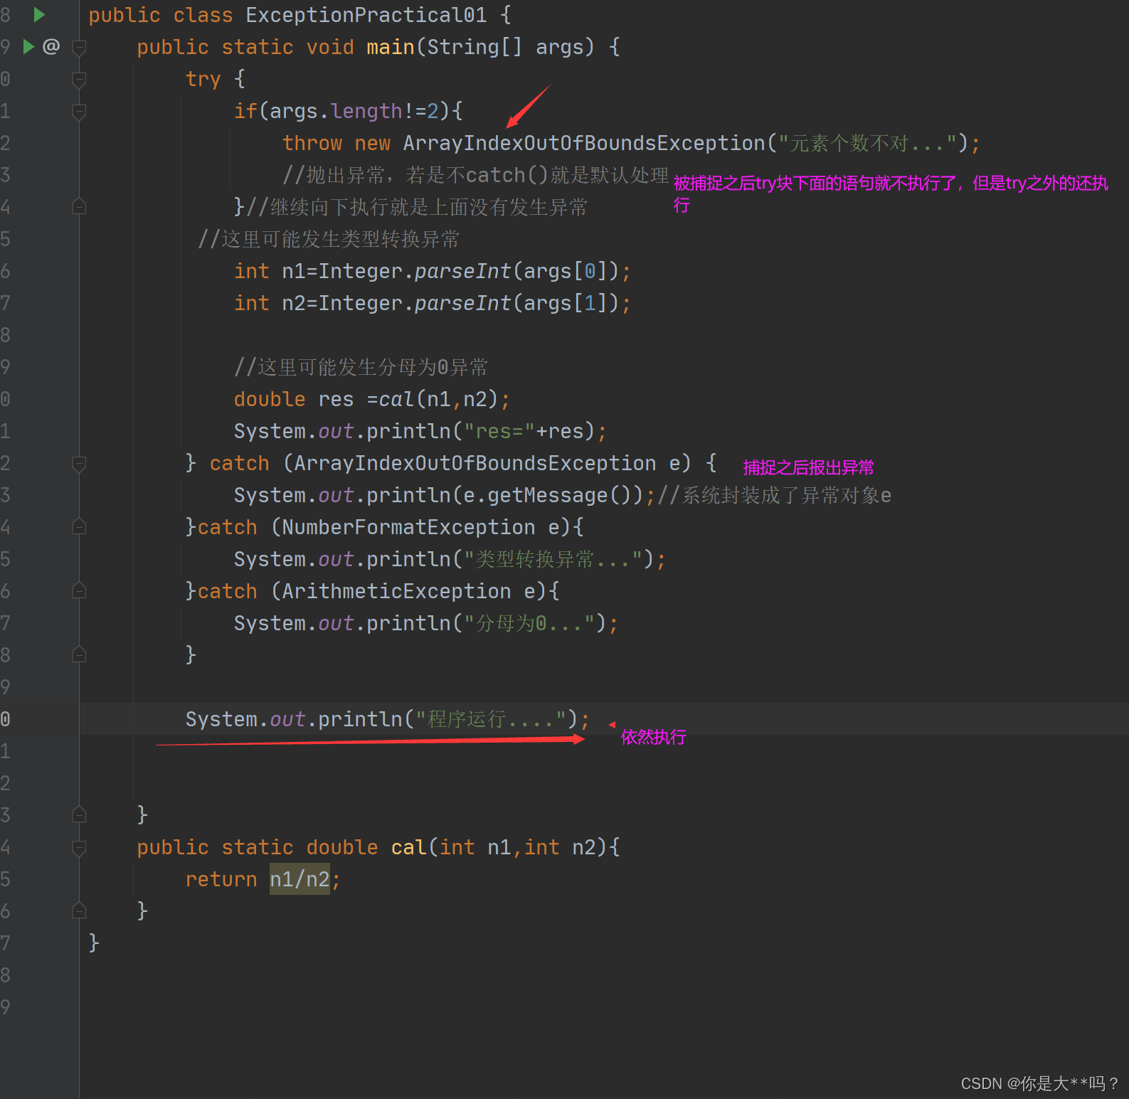The image size is (1129, 1099).
Task: Click the comment //这里可能发生分母为0异常
Action: pos(361,367)
